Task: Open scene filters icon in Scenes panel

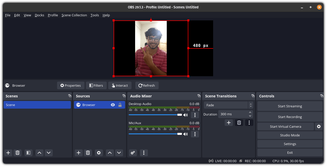Action: click(x=28, y=153)
